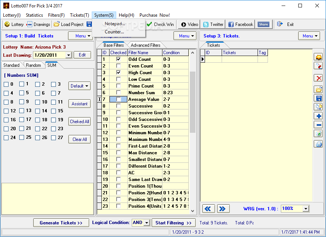Tick the SUM number 0 checkbox
The height and width of the screenshot is (237, 326).
(6, 84)
